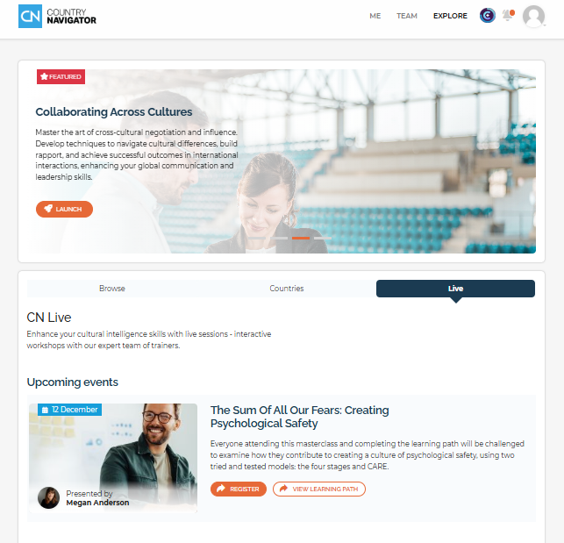Select the first carousel slide indicator

pyautogui.click(x=257, y=239)
